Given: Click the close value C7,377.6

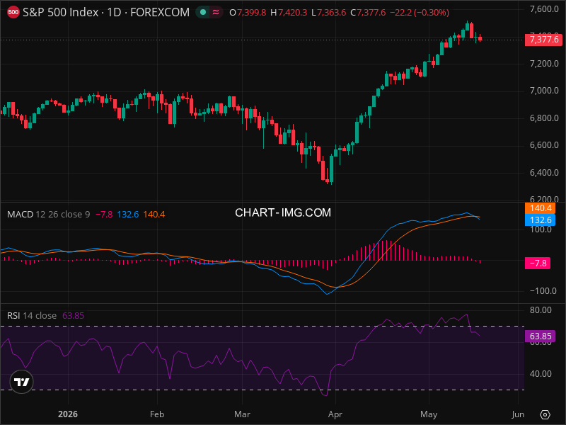Looking at the screenshot, I should (x=368, y=13).
